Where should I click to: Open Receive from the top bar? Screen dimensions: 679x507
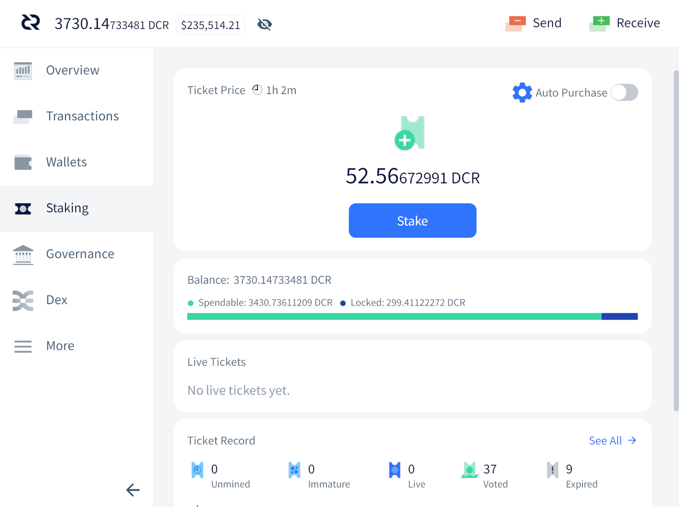(x=638, y=23)
